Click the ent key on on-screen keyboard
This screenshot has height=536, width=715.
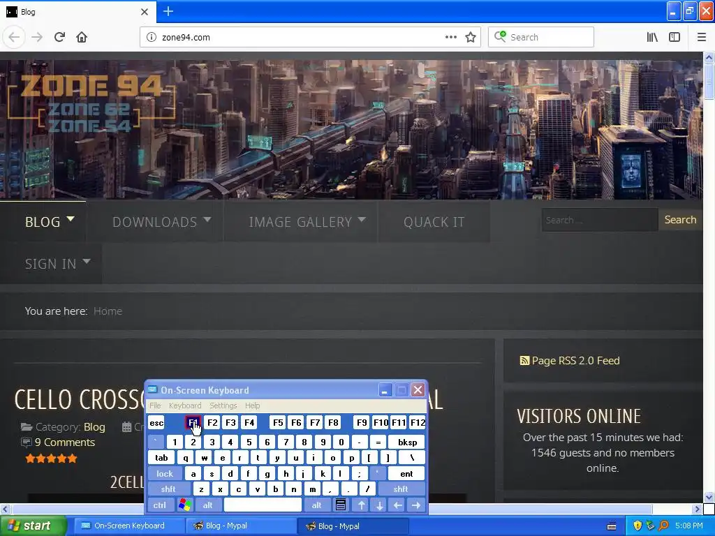[x=406, y=474]
